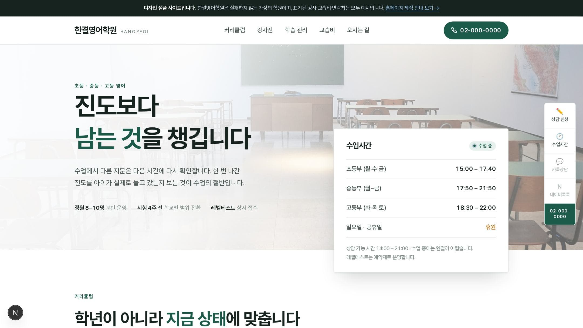This screenshot has height=328, width=583.
Task: Click the 진도보다 headline line
Action: click(116, 106)
